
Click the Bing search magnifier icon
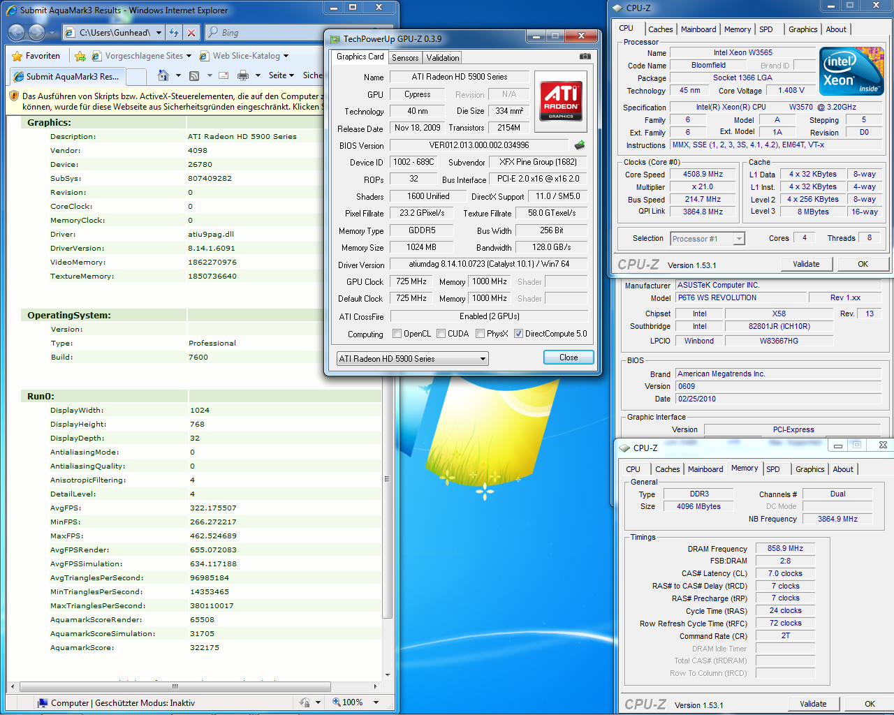pos(213,32)
